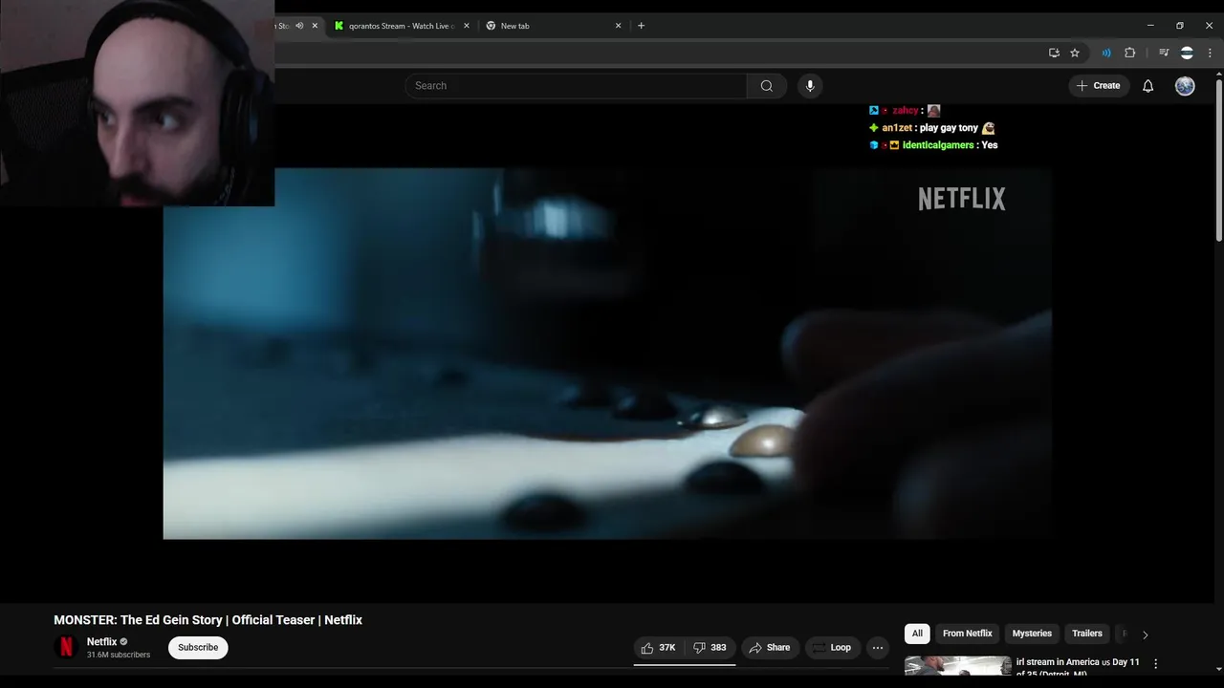
Task: Share the Ed Gein teaser video
Action: point(770,648)
